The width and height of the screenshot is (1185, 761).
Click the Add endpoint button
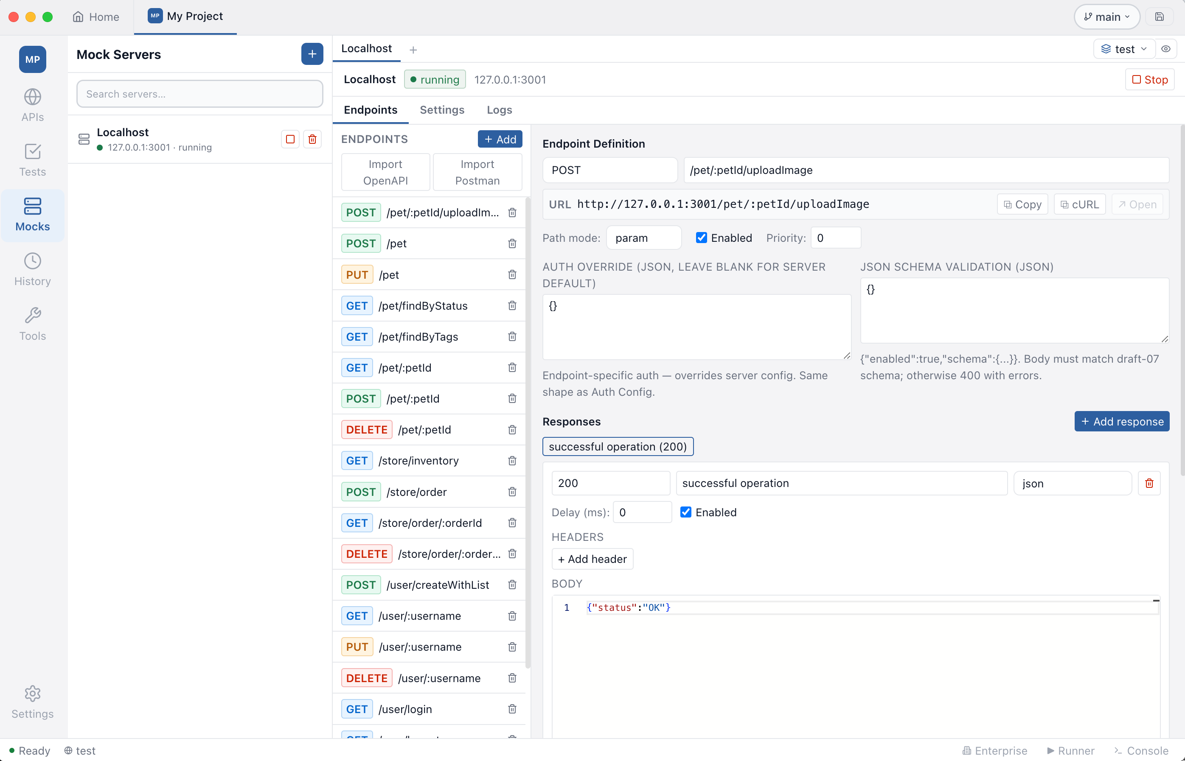[x=500, y=139]
